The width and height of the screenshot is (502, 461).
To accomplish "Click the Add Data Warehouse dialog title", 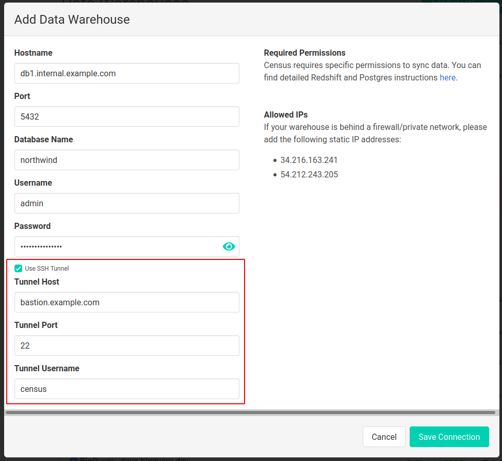I will coord(72,20).
